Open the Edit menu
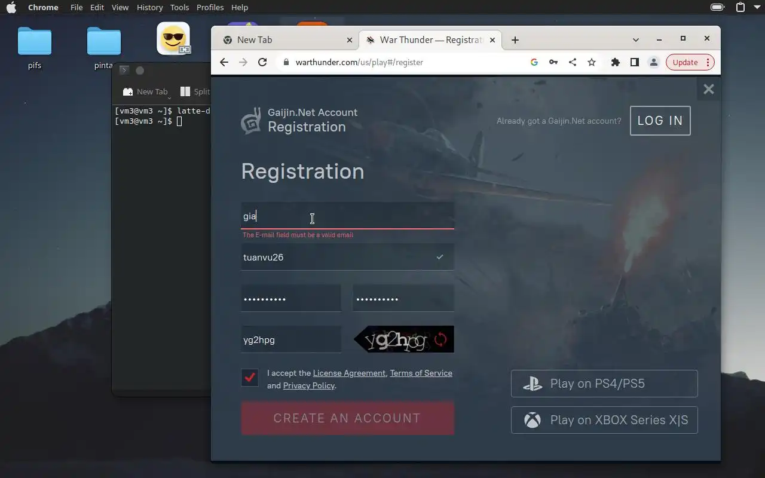The height and width of the screenshot is (478, 765). 97,7
